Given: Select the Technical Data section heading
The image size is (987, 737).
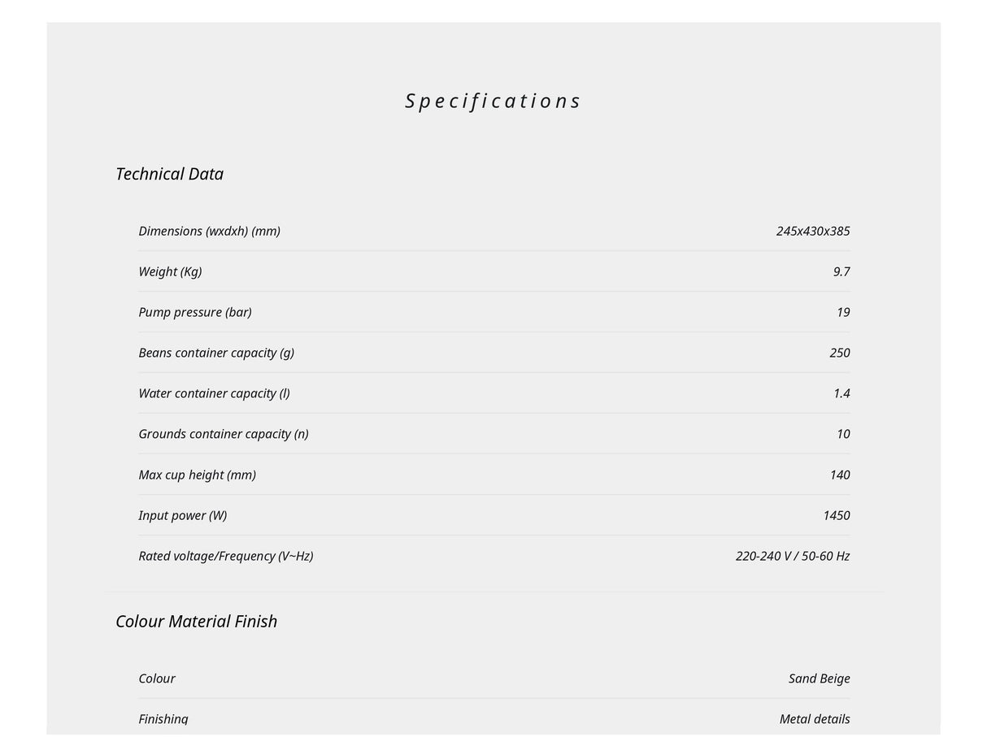Looking at the screenshot, I should 169,174.
